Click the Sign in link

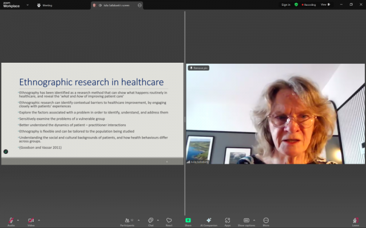(x=285, y=5)
